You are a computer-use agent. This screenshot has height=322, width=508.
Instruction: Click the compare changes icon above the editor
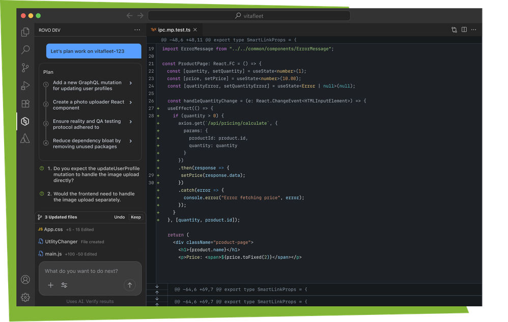[454, 29]
